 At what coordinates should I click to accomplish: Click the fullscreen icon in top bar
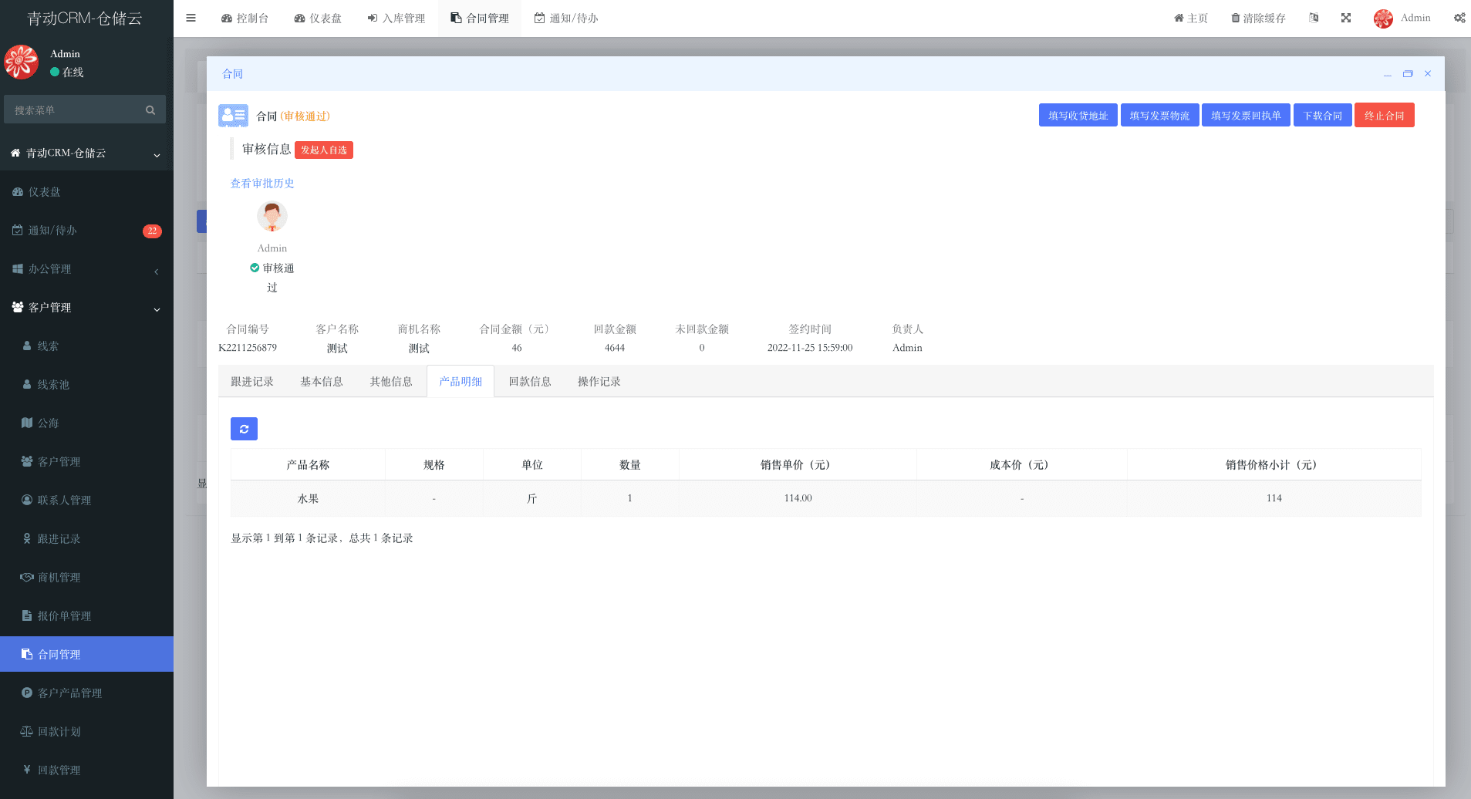tap(1346, 19)
